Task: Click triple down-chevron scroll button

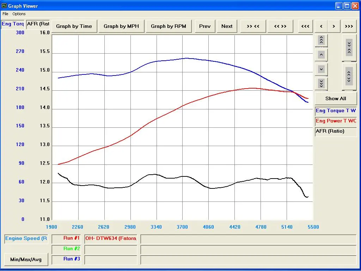Action: point(321,84)
